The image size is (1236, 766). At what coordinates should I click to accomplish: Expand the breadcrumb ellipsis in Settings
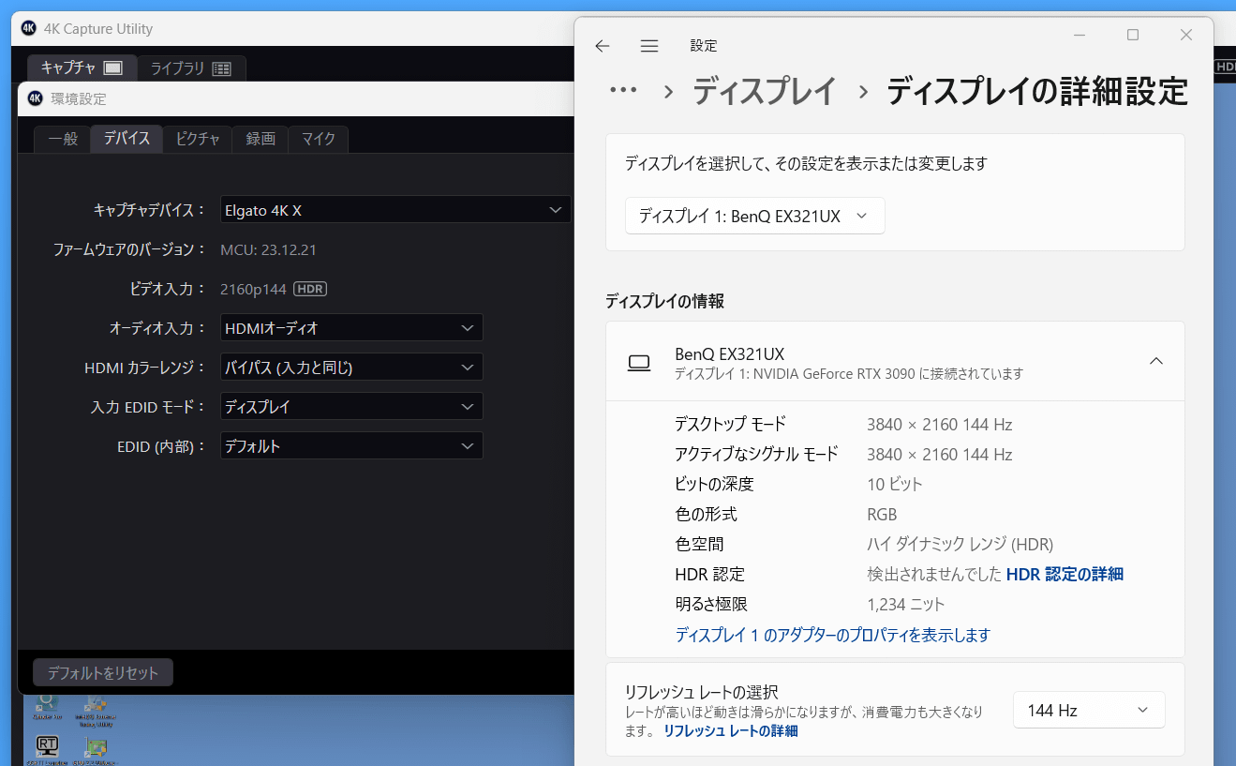[623, 91]
